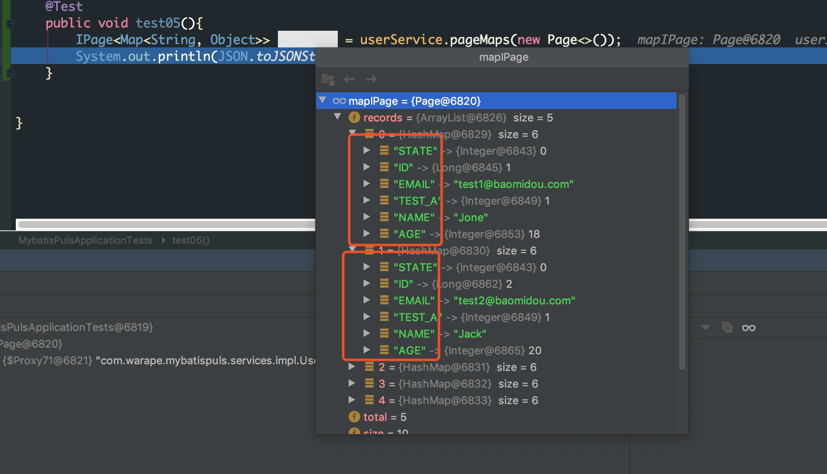Click the forward arrow in mapIPage popup
Viewport: 827px width, 474px height.
click(x=371, y=79)
